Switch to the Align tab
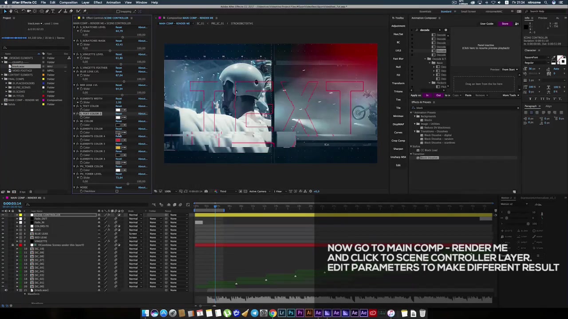 point(548,106)
